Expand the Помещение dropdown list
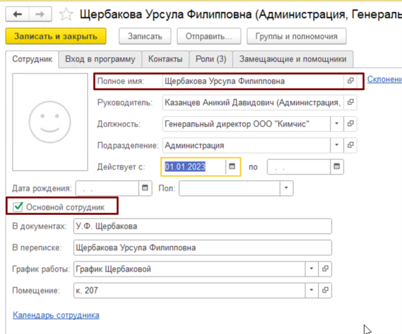The width and height of the screenshot is (402, 334). pos(311,290)
